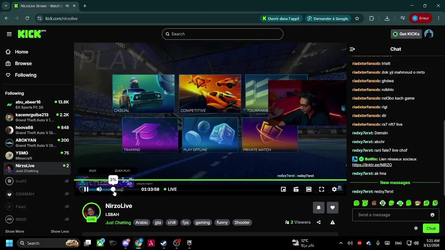Collapse the chat panel
This screenshot has width=445, height=250.
tap(352, 49)
